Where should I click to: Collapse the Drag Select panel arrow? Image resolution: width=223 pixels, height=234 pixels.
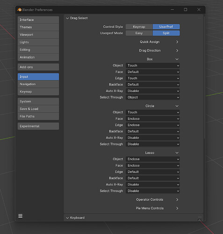click(x=67, y=18)
